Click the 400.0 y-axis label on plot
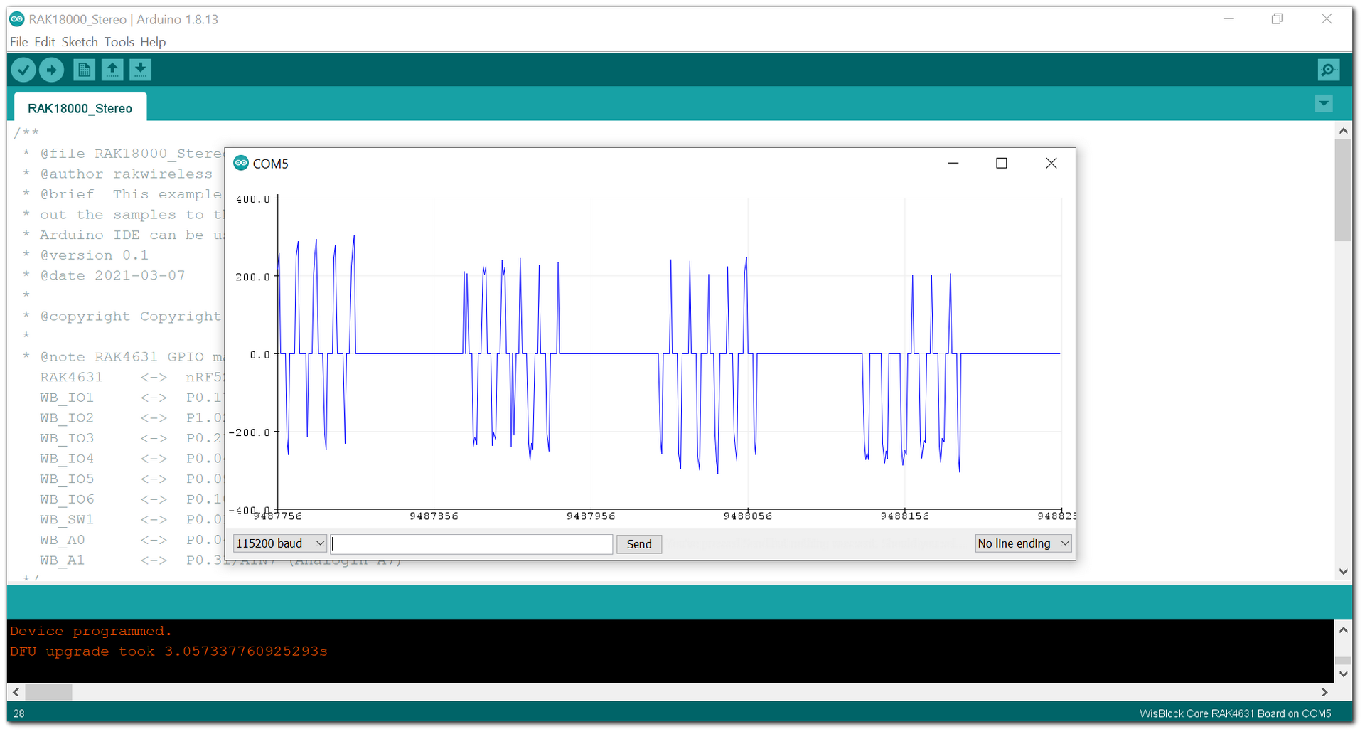The width and height of the screenshot is (1365, 734). coord(252,199)
